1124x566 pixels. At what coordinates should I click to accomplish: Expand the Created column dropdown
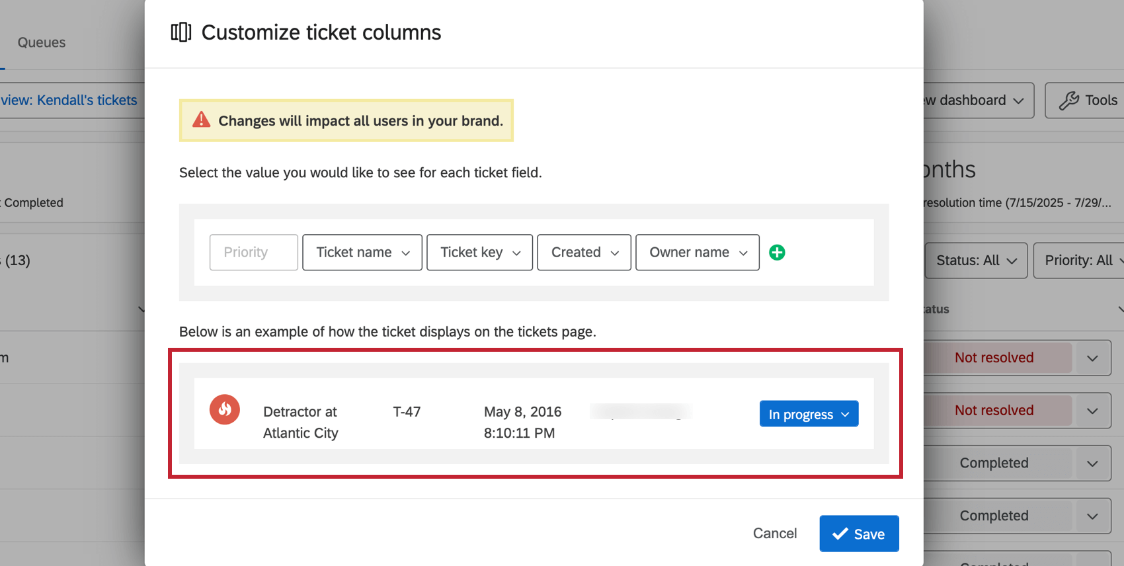(x=584, y=253)
